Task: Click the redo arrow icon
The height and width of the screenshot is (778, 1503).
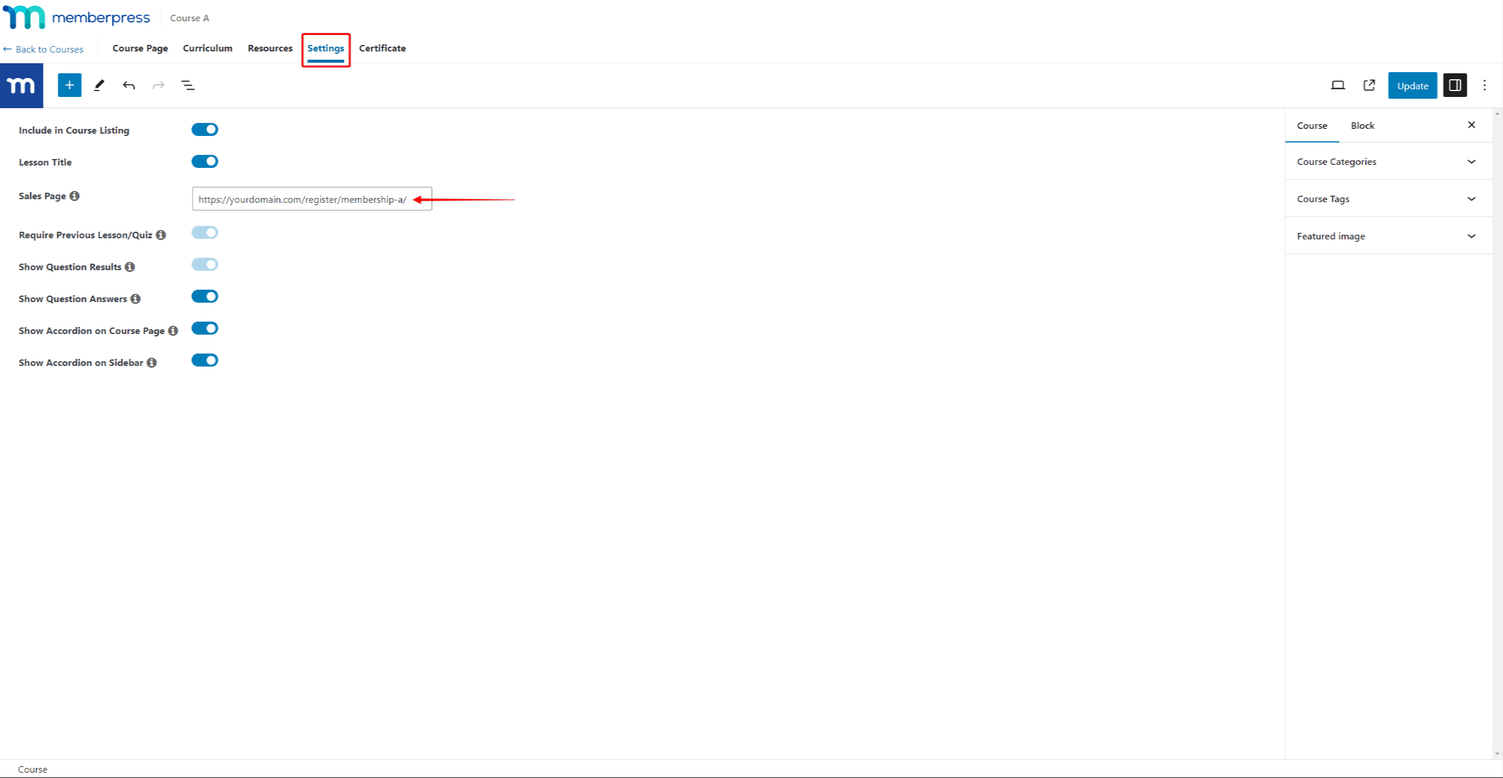Action: (158, 85)
